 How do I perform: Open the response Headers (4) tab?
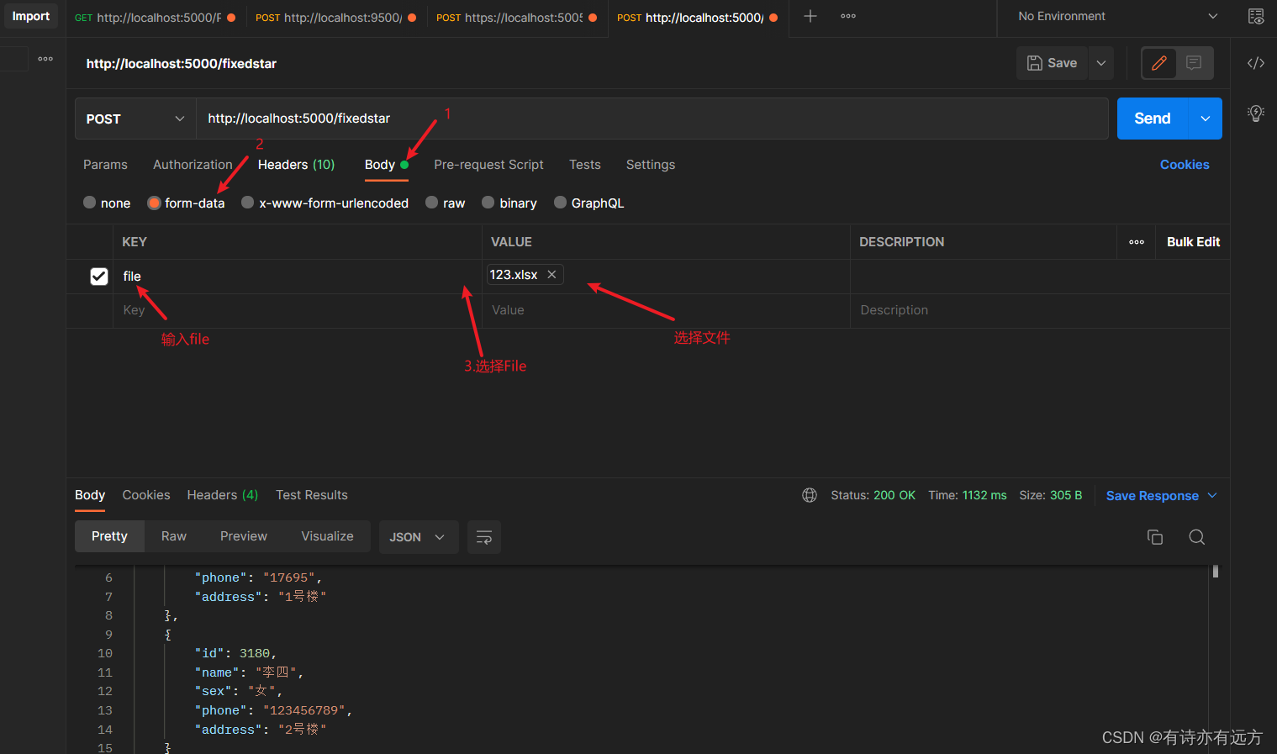[223, 495]
